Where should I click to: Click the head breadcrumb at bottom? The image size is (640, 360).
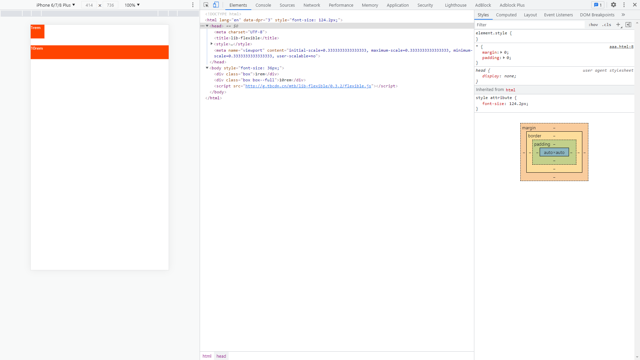[x=221, y=356]
